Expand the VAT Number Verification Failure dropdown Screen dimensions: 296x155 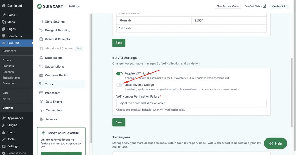coord(191,103)
